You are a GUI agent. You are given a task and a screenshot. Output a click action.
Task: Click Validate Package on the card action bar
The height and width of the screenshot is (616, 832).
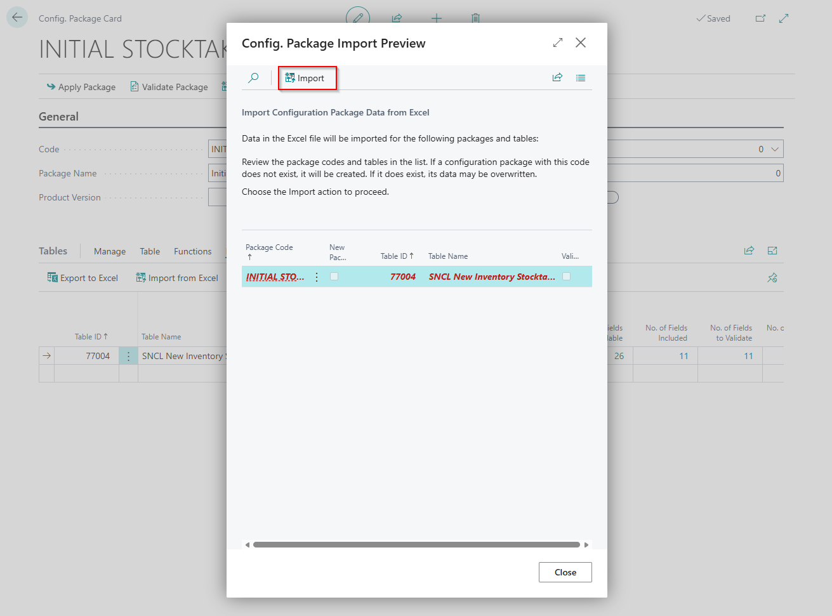coord(169,87)
